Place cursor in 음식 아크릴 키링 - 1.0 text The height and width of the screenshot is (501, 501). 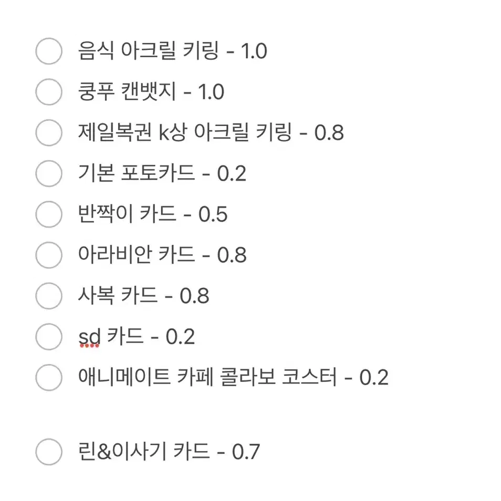click(x=173, y=51)
